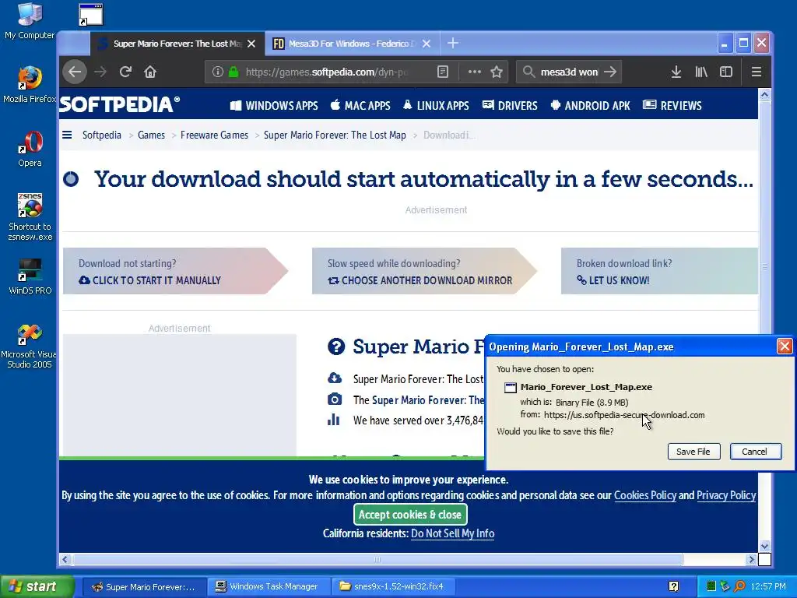This screenshot has height=598, width=797.
Task: Switch to Windows Task Manager taskbar item
Action: tap(269, 587)
